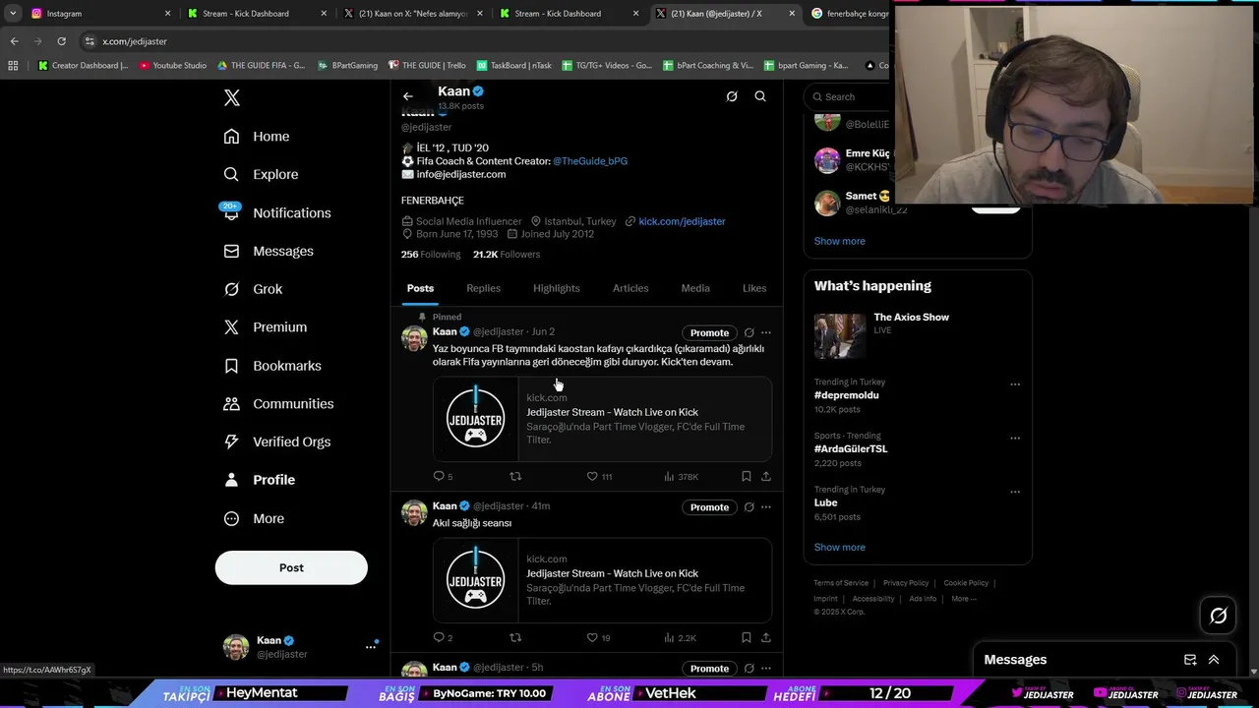Open options for Lube trend
1259x708 pixels.
1015,492
